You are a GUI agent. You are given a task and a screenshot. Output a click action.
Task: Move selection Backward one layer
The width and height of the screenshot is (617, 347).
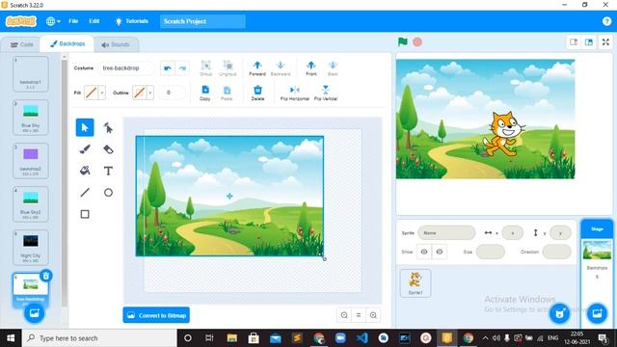281,68
